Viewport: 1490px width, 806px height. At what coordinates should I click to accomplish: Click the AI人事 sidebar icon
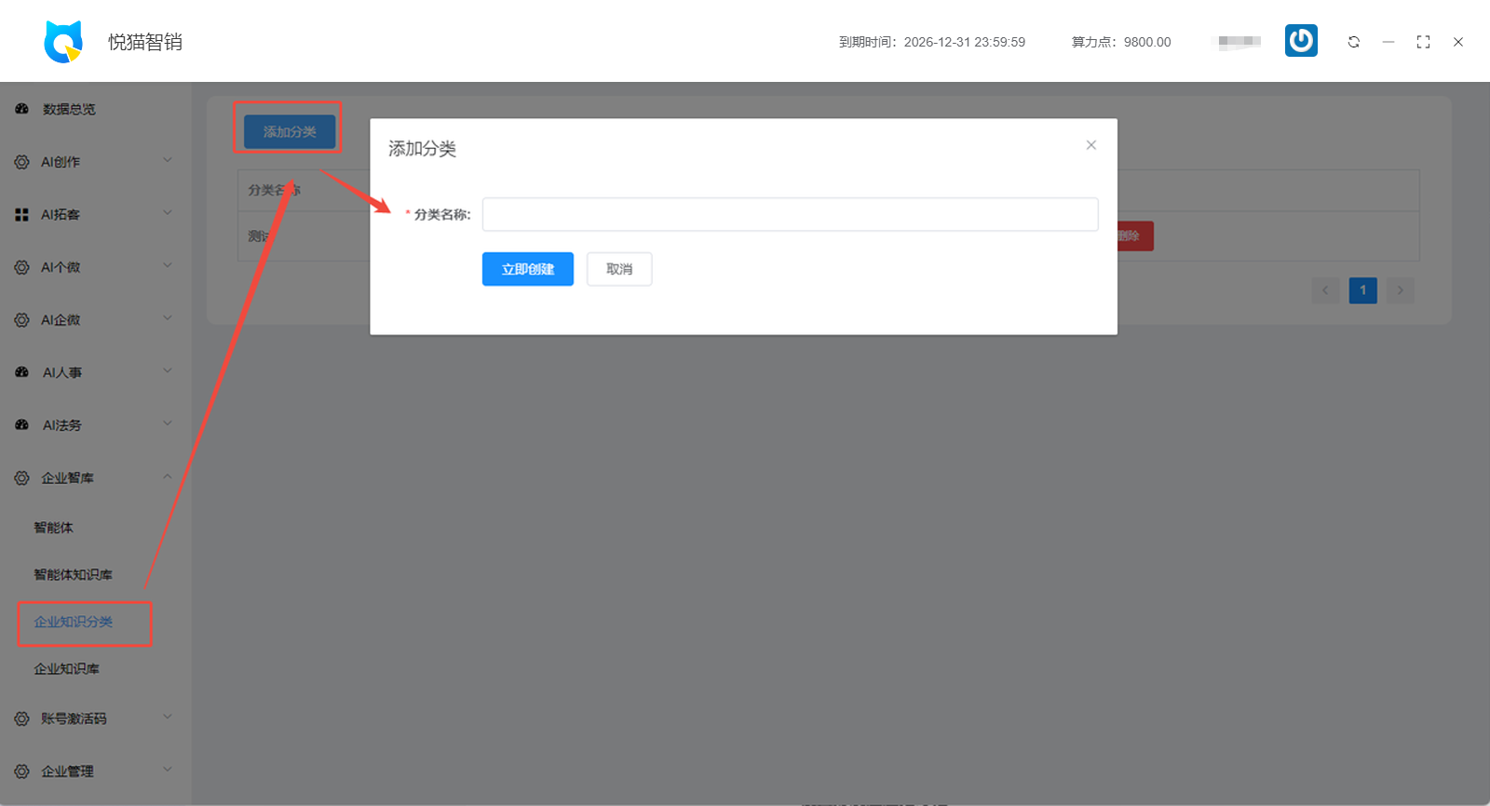point(22,372)
